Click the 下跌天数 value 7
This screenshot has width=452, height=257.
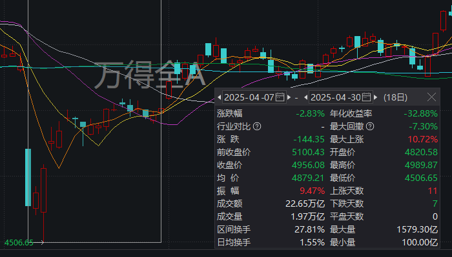coord(435,204)
